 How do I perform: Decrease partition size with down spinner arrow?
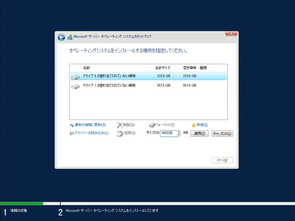click(179, 135)
